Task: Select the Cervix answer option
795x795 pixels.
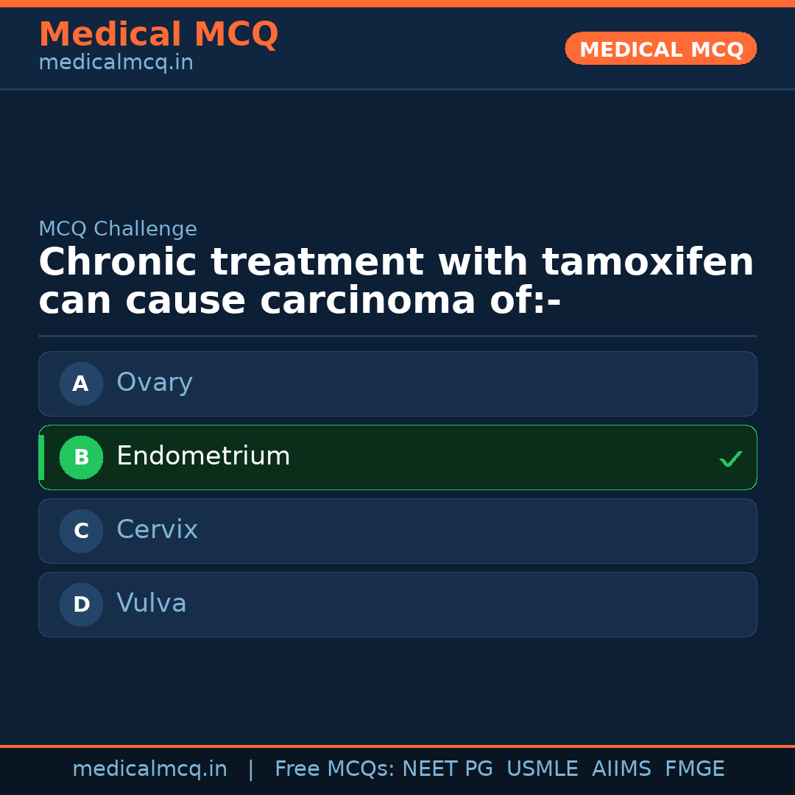Action: [x=397, y=531]
